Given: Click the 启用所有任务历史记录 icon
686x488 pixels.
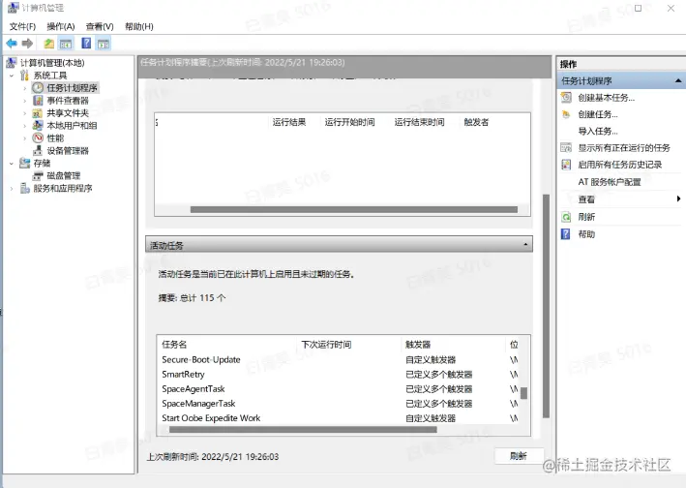Looking at the screenshot, I should click(566, 165).
